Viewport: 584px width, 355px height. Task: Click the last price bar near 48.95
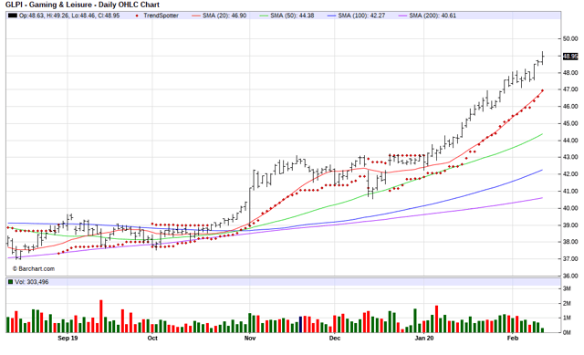click(x=543, y=57)
